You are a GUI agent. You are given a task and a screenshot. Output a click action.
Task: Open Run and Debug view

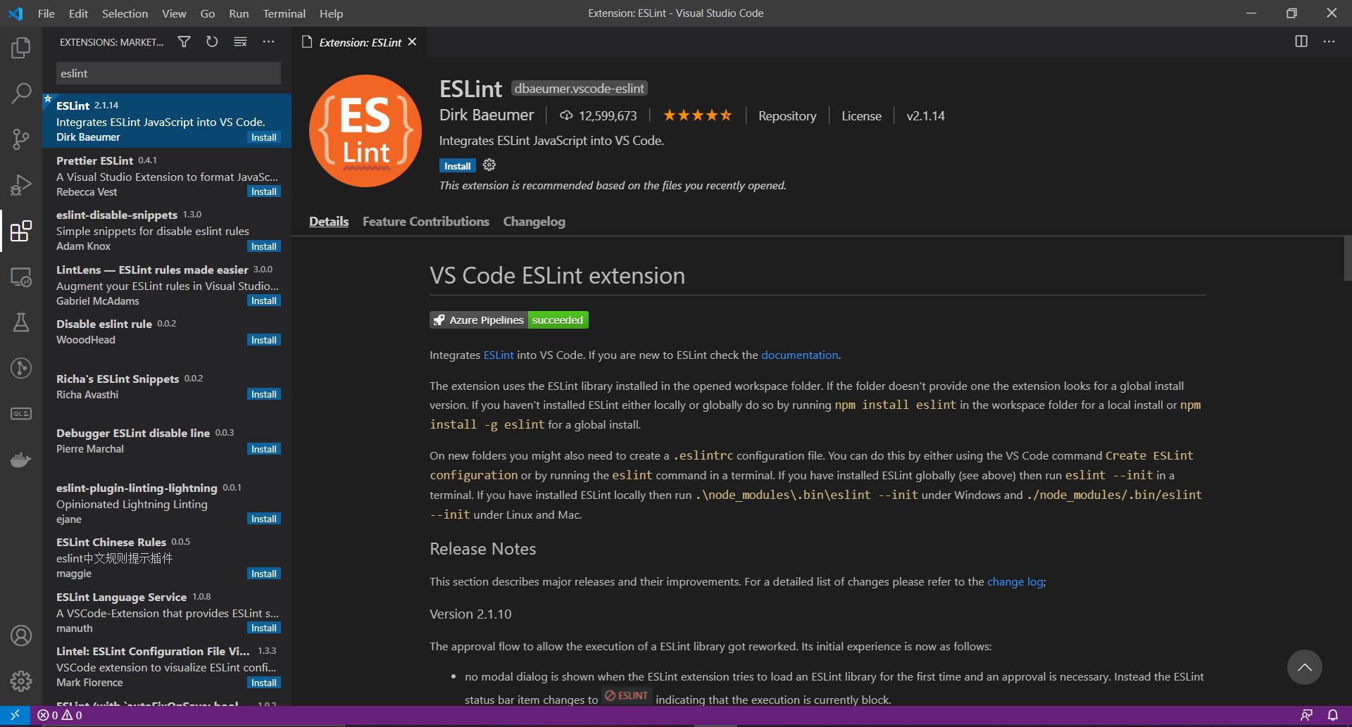click(x=21, y=185)
